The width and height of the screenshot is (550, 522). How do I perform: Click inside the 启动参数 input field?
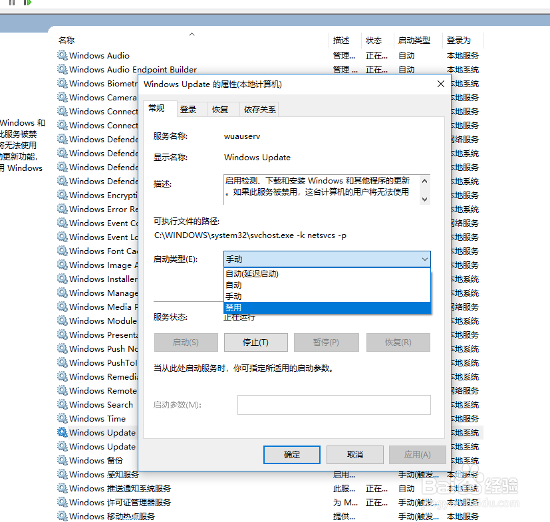pyautogui.click(x=333, y=404)
